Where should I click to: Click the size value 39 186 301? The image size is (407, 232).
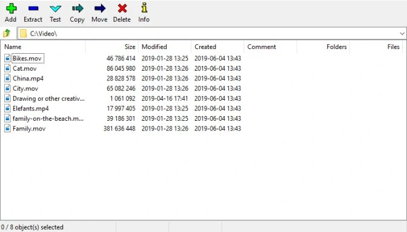121,118
